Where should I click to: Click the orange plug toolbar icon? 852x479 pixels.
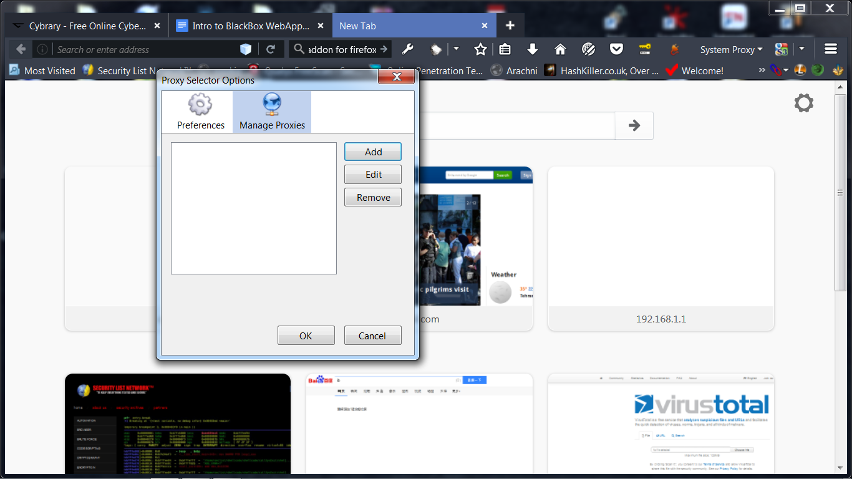[x=674, y=49]
